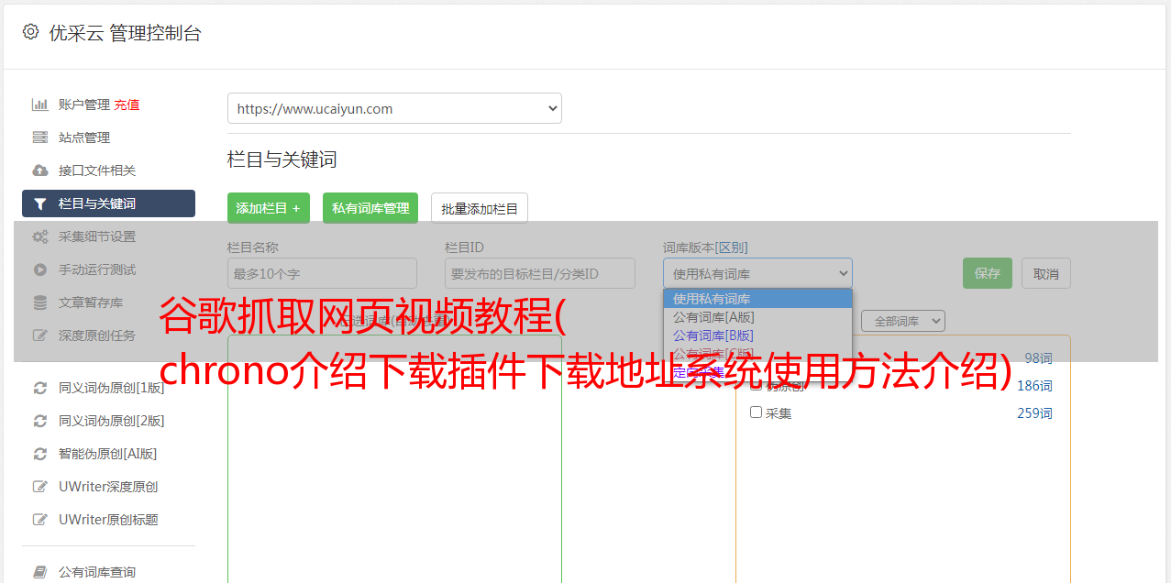Image resolution: width=1171 pixels, height=583 pixels.
Task: Click the 栏目ID input field
Action: coord(540,273)
